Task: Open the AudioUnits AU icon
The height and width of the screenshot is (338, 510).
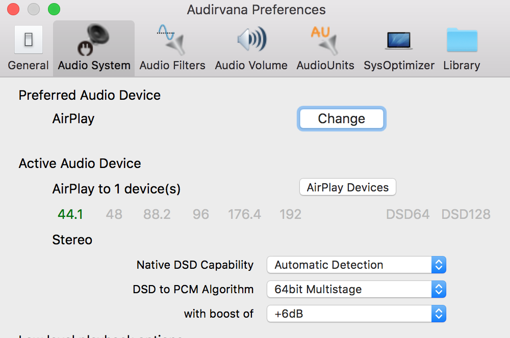Action: 325,40
